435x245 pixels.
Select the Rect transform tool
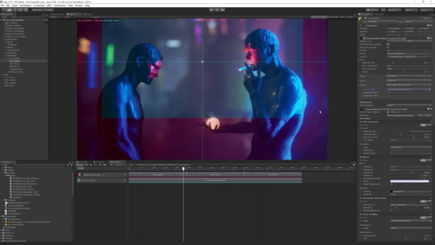pyautogui.click(x=26, y=10)
